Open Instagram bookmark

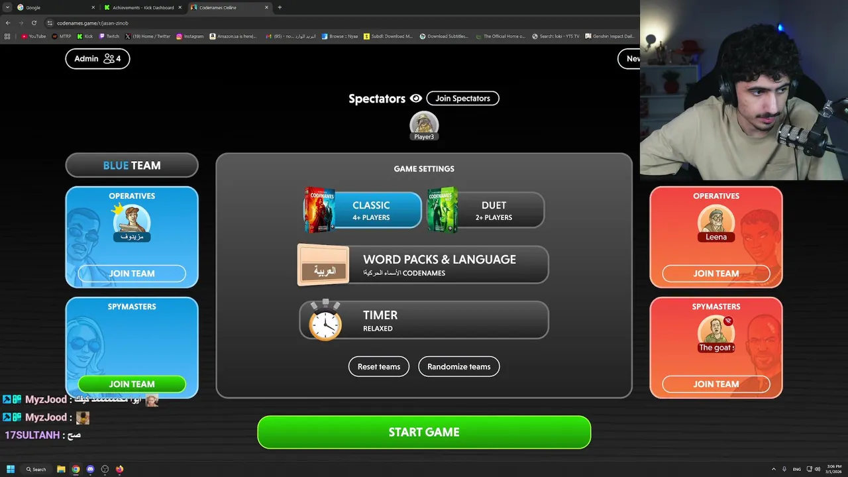click(190, 36)
